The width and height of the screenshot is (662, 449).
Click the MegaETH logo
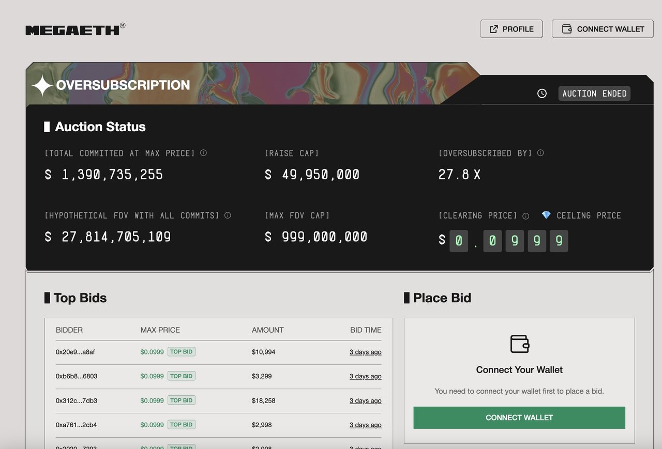(x=72, y=30)
